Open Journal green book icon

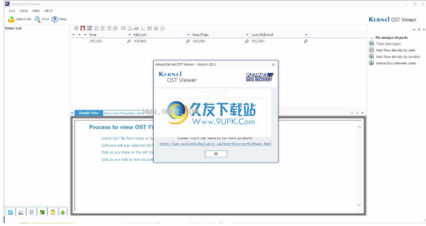(x=42, y=212)
